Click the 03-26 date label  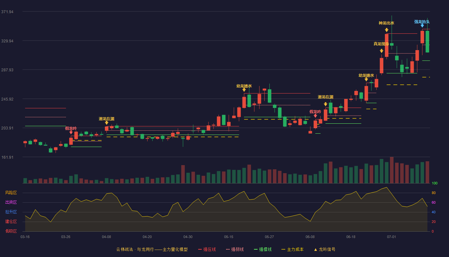tap(66, 237)
